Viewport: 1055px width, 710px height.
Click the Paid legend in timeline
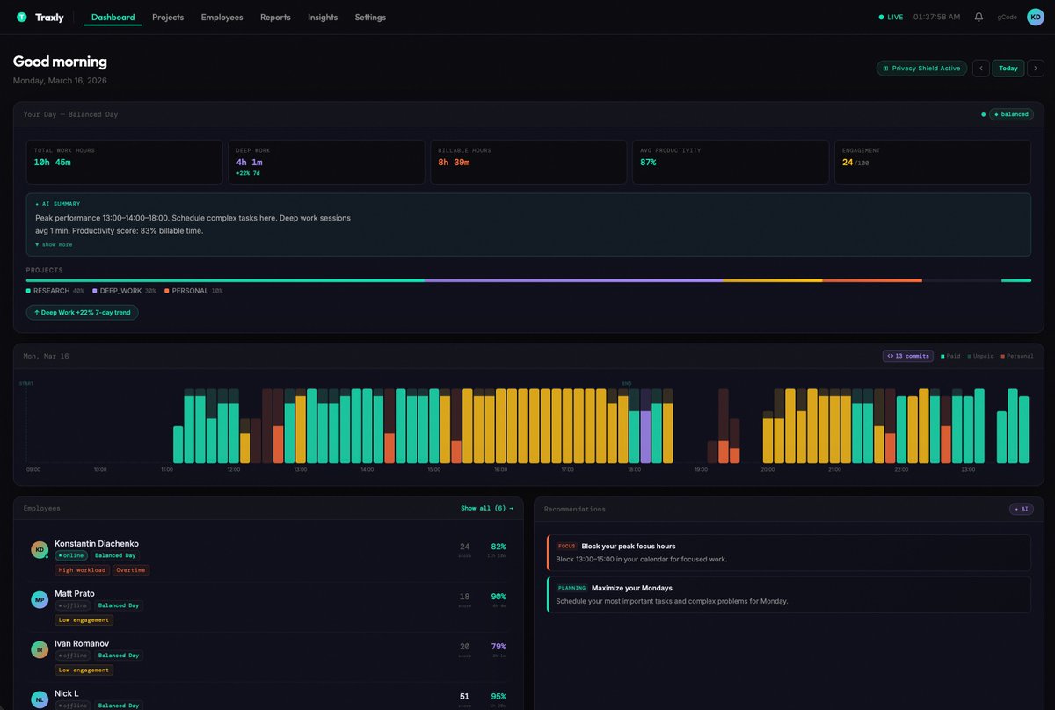coord(952,356)
